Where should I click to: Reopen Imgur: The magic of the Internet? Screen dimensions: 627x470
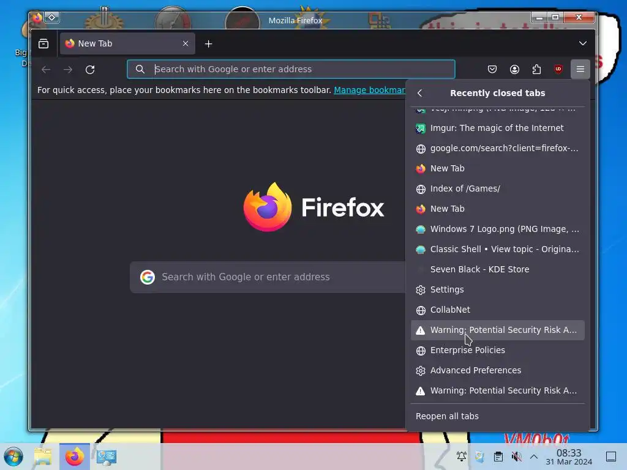[x=497, y=128]
